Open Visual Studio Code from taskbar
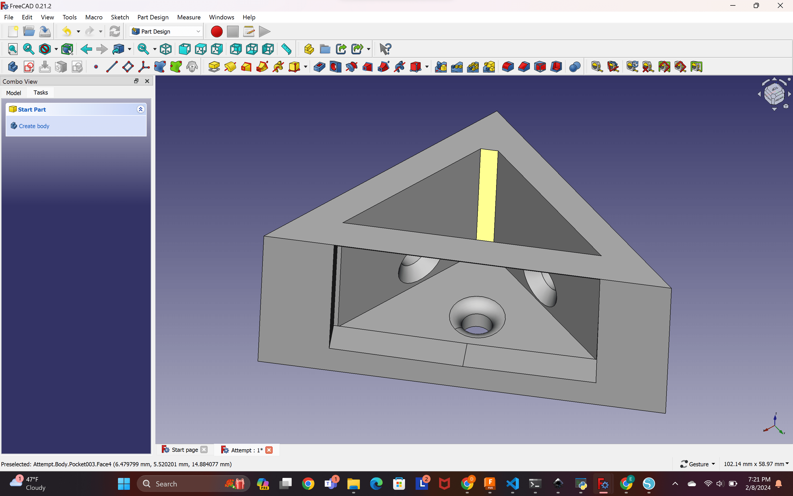This screenshot has width=793, height=496. [x=512, y=484]
